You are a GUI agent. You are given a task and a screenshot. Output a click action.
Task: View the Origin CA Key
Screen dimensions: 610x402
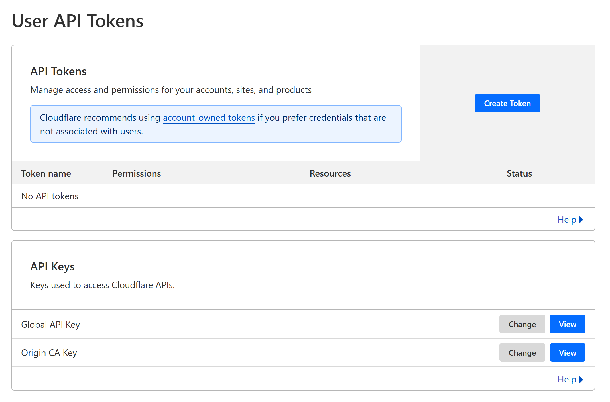567,352
